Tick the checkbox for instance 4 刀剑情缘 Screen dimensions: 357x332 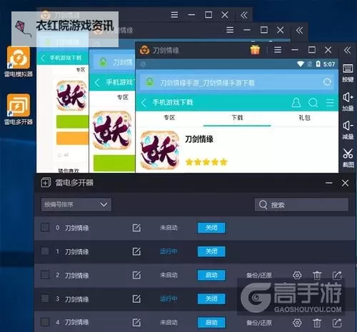pos(45,323)
